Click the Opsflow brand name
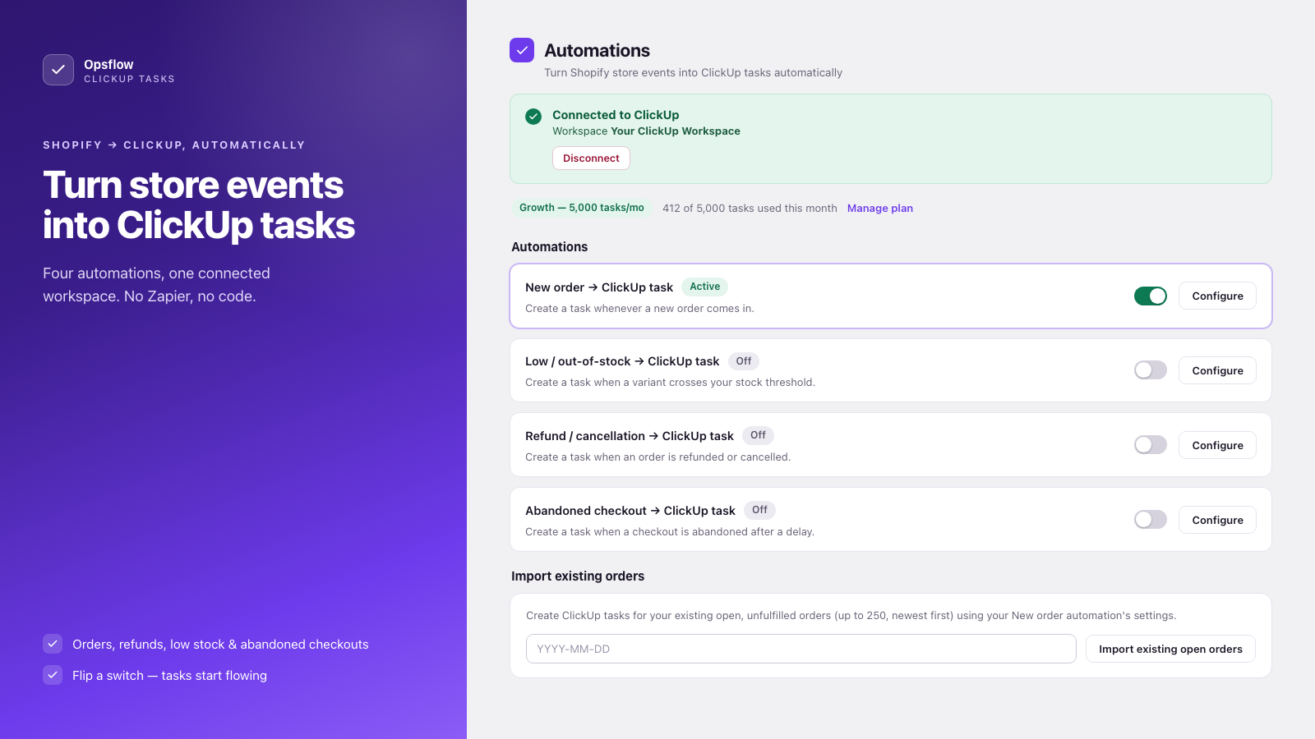Screen dimensions: 1315x739 [108, 64]
